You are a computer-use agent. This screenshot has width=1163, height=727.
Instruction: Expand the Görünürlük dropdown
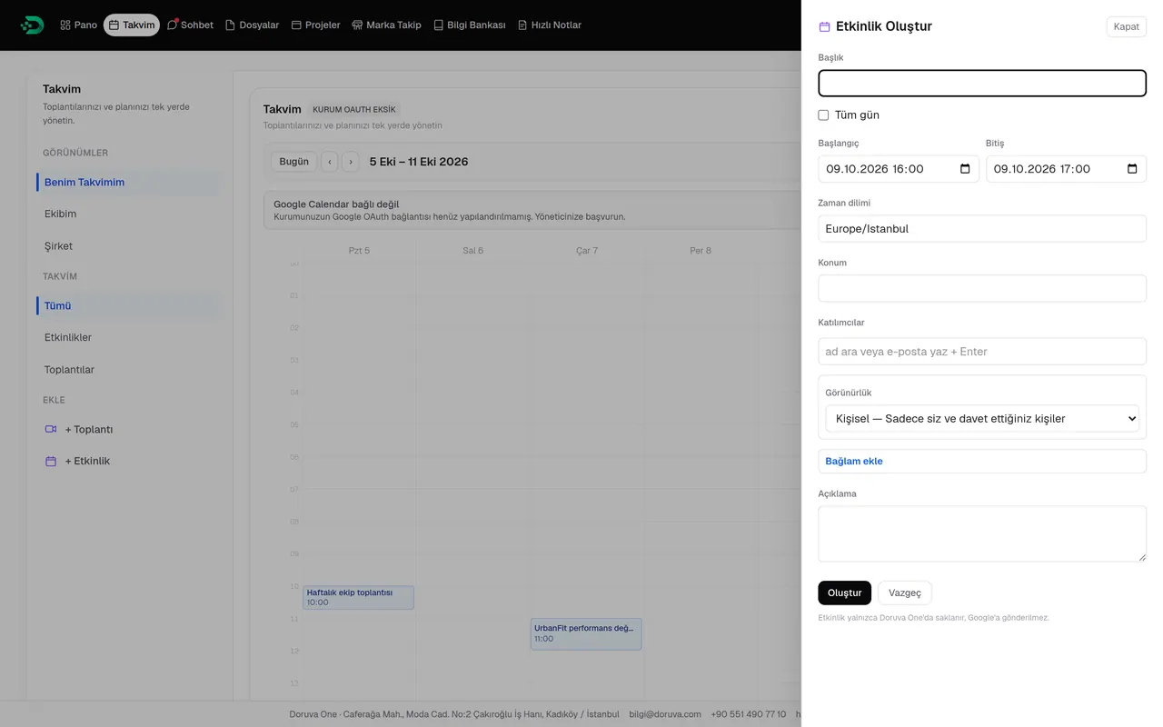click(x=982, y=419)
